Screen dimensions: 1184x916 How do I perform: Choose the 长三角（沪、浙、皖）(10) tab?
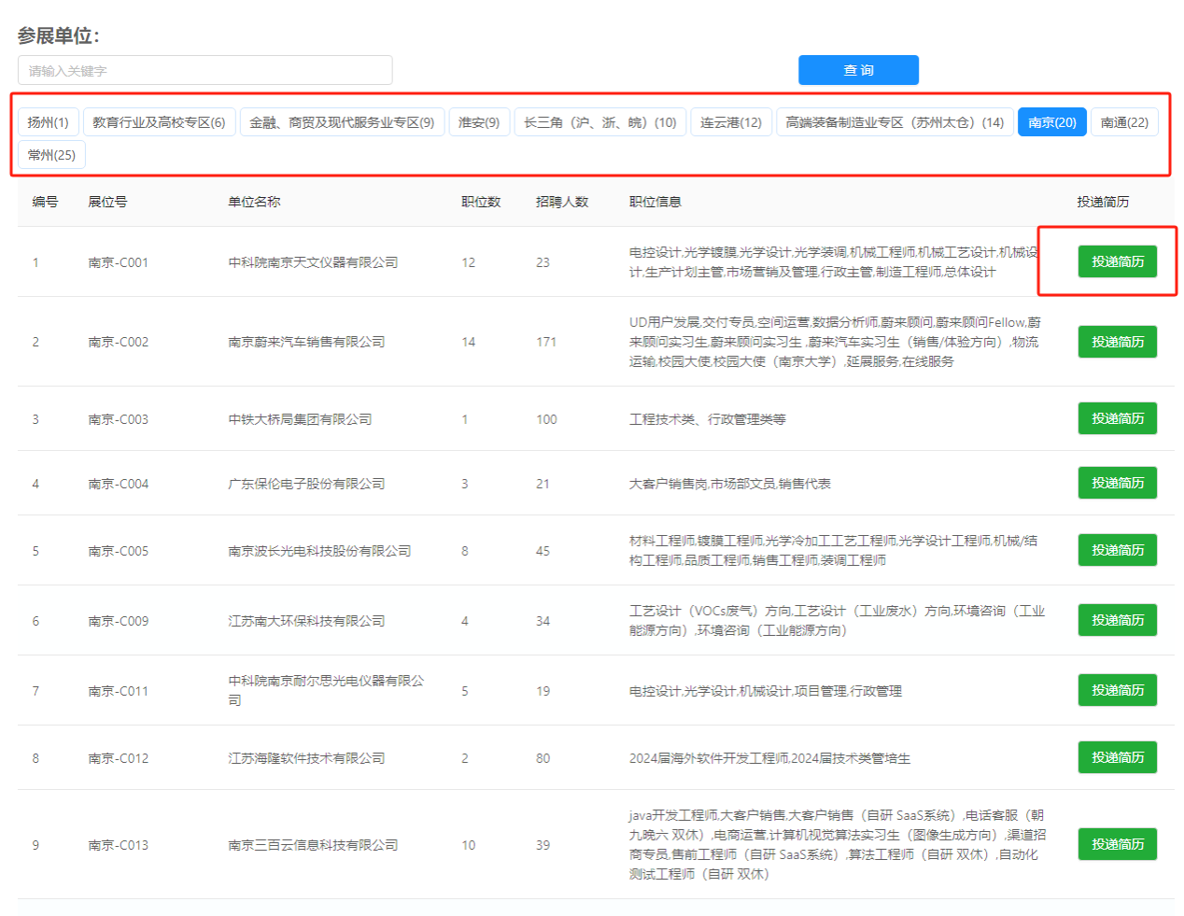click(x=600, y=122)
